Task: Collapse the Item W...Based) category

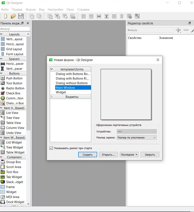Action: click(1, 137)
